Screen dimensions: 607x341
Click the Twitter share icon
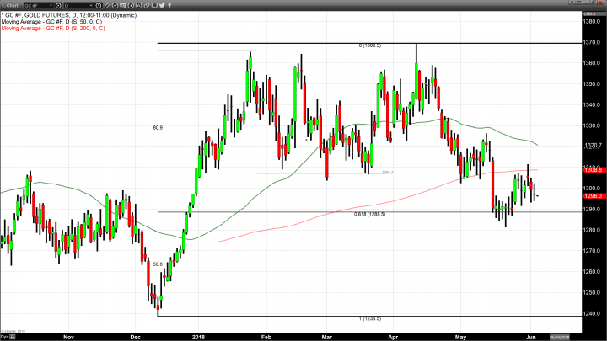pos(162,5)
